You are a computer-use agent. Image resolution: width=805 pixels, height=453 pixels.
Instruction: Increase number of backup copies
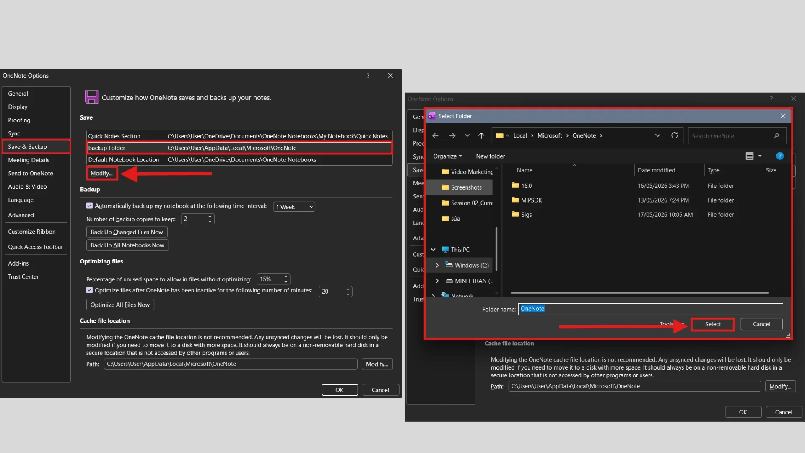pos(210,216)
